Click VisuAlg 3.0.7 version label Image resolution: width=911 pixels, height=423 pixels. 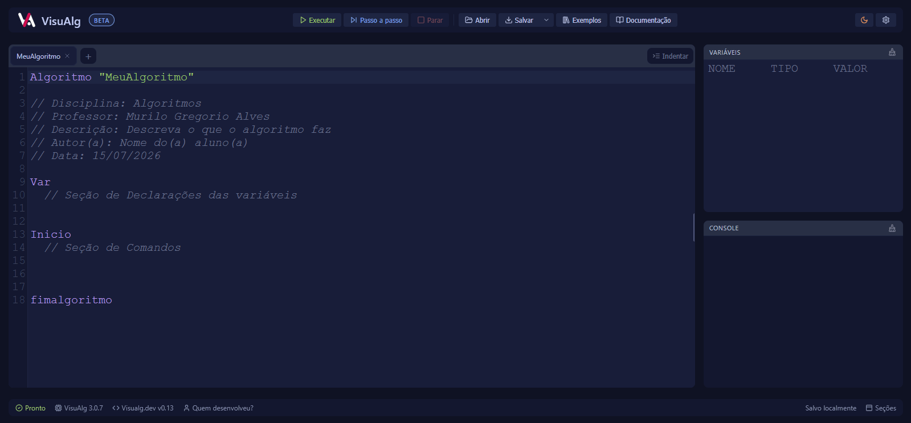[79, 408]
